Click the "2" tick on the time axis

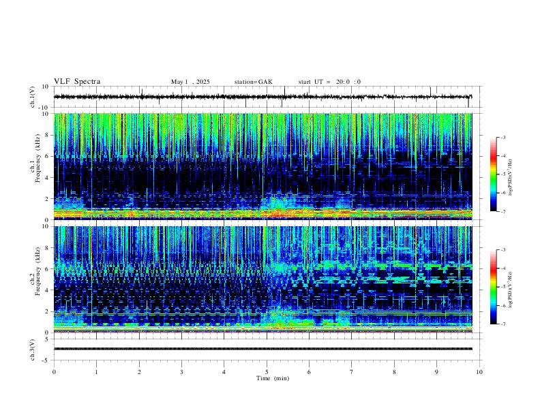(x=139, y=372)
